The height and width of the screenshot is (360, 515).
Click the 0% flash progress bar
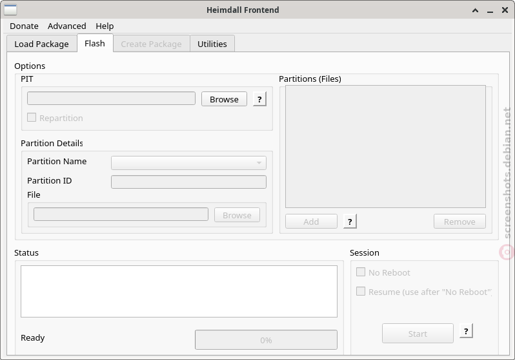[266, 340]
